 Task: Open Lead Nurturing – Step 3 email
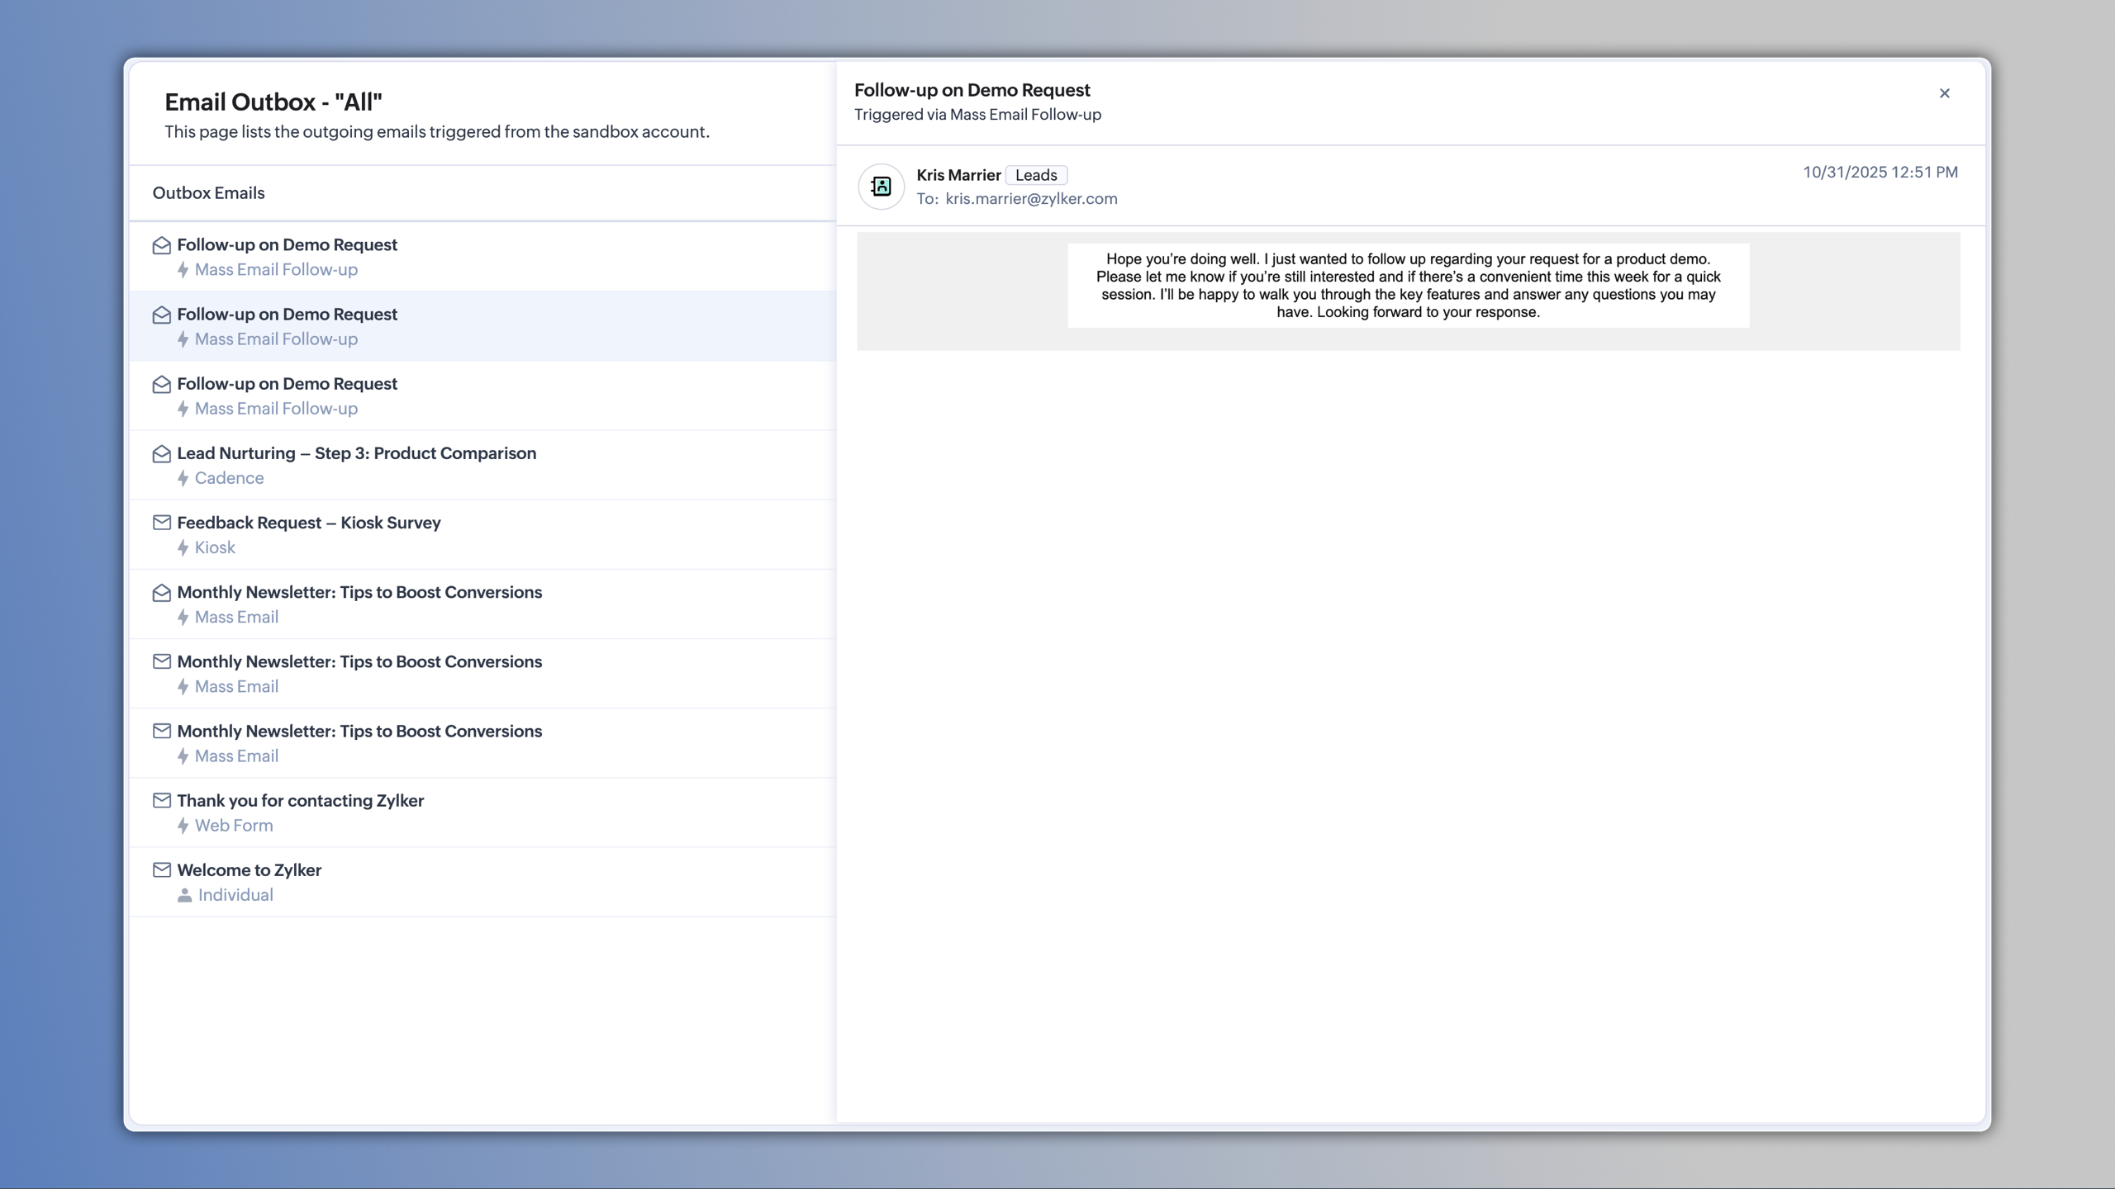pos(356,453)
